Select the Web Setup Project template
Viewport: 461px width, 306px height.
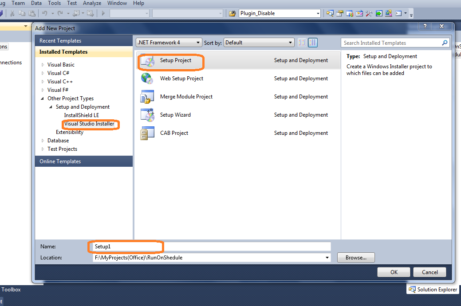click(x=238, y=78)
